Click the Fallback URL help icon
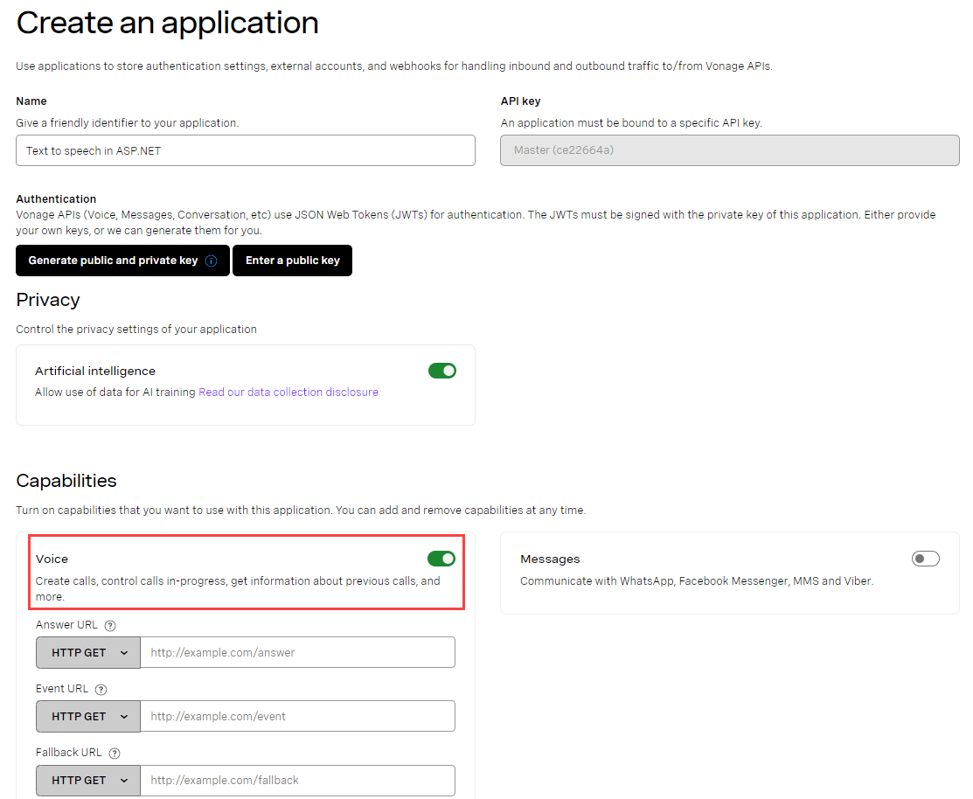Screen dimensions: 973x799 (115, 753)
